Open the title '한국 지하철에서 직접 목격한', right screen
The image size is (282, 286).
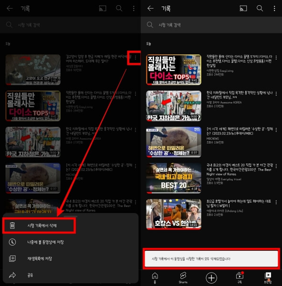(x=239, y=95)
